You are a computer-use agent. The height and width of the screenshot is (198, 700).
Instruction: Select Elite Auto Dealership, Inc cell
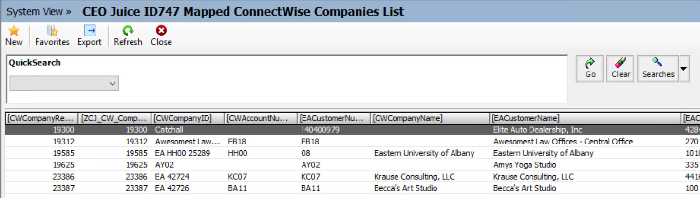(x=586, y=130)
